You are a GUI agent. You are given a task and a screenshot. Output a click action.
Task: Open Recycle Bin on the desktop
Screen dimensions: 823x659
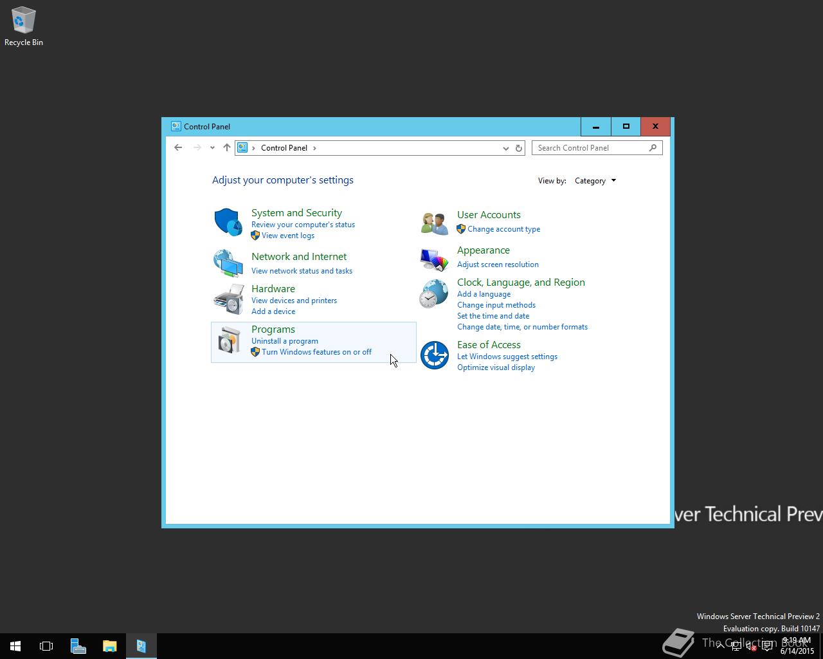(24, 26)
